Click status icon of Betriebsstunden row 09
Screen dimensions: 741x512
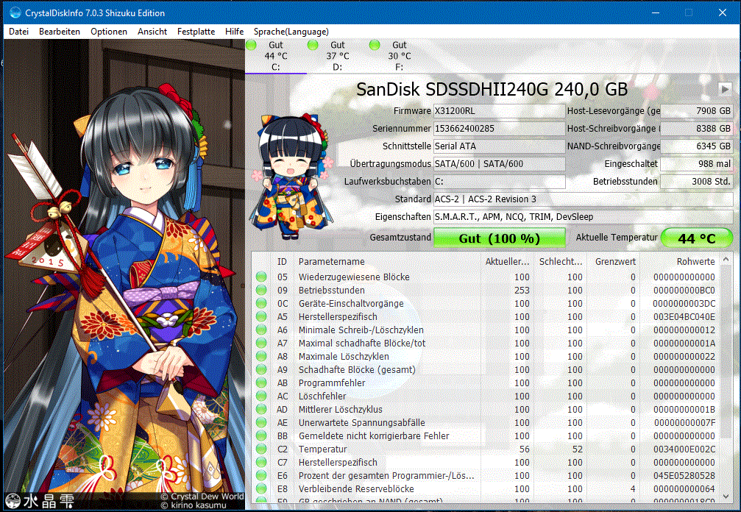pyautogui.click(x=261, y=291)
